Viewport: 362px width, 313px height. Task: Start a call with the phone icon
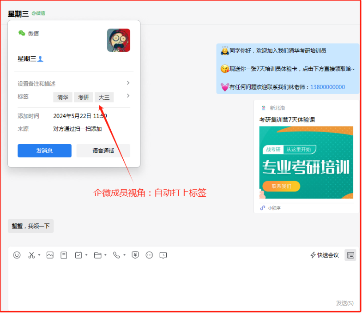[116, 255]
